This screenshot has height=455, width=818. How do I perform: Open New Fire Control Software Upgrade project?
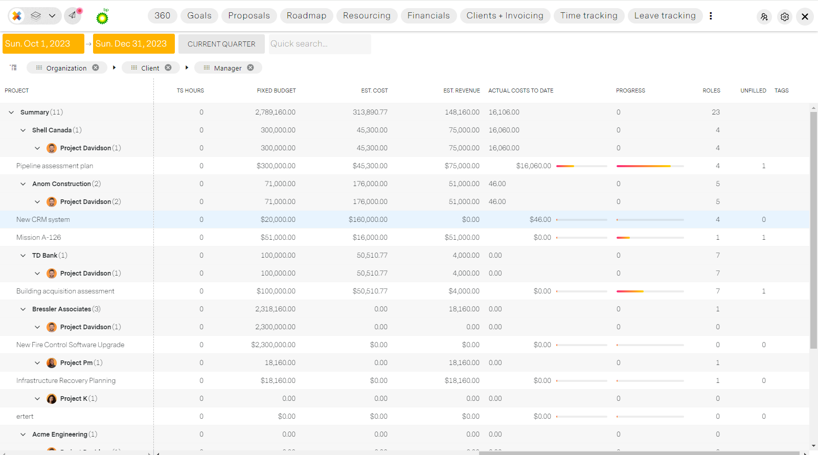pyautogui.click(x=71, y=345)
